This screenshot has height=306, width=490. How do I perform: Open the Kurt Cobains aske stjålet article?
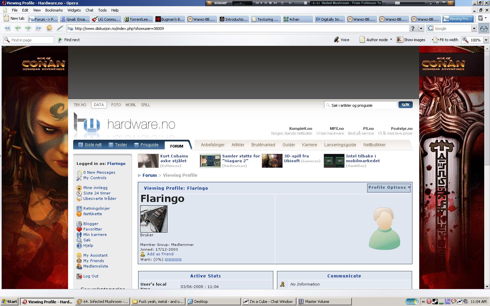pyautogui.click(x=174, y=158)
